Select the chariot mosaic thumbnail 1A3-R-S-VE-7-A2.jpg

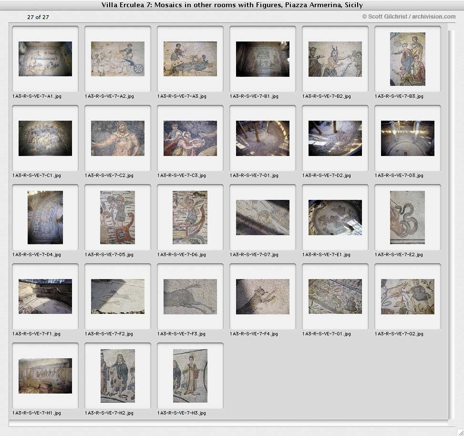pyautogui.click(x=118, y=59)
